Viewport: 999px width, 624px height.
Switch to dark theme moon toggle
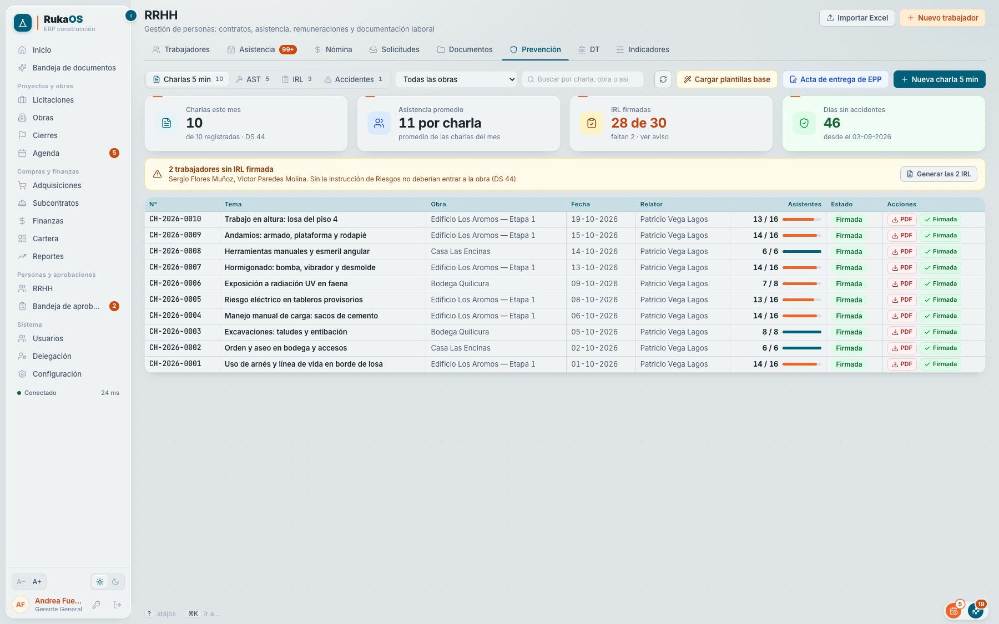coord(115,582)
